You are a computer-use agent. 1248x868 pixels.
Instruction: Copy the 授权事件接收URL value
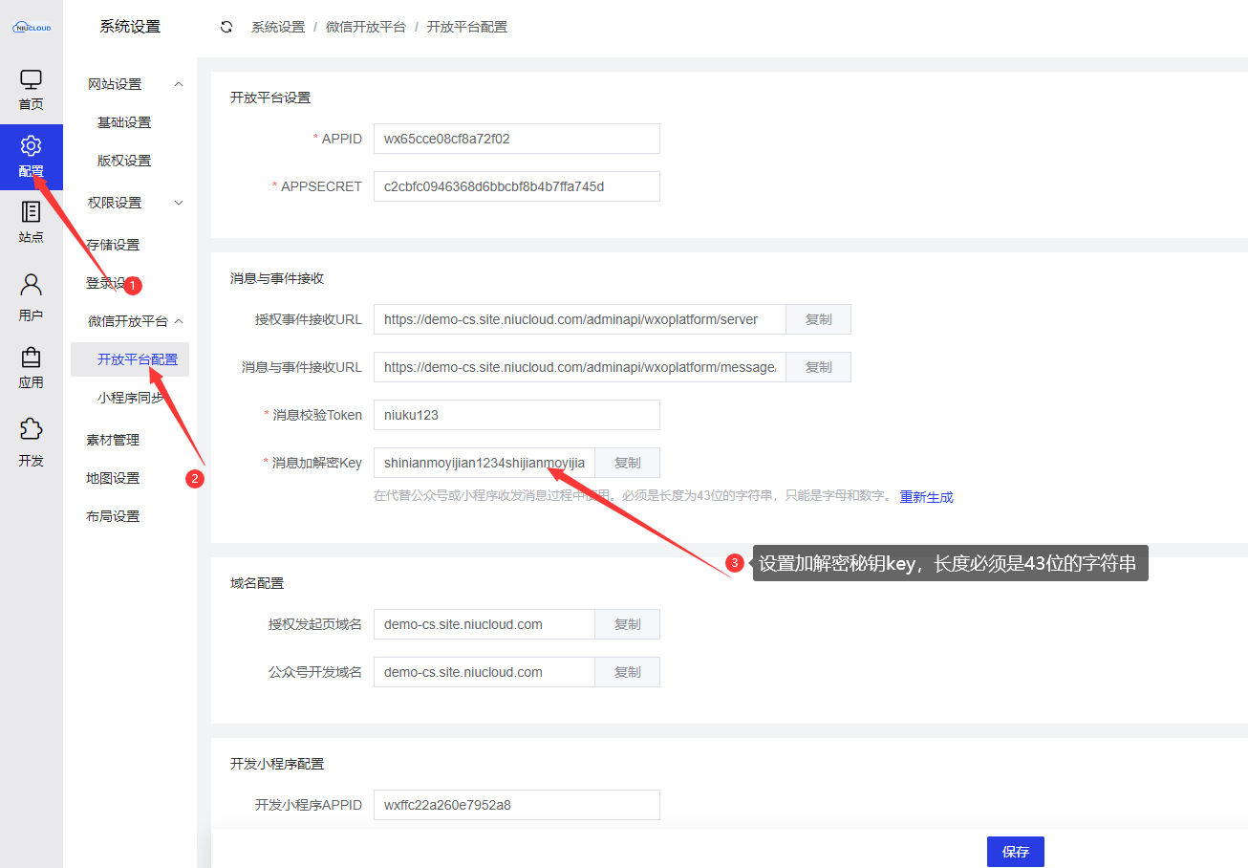[818, 319]
